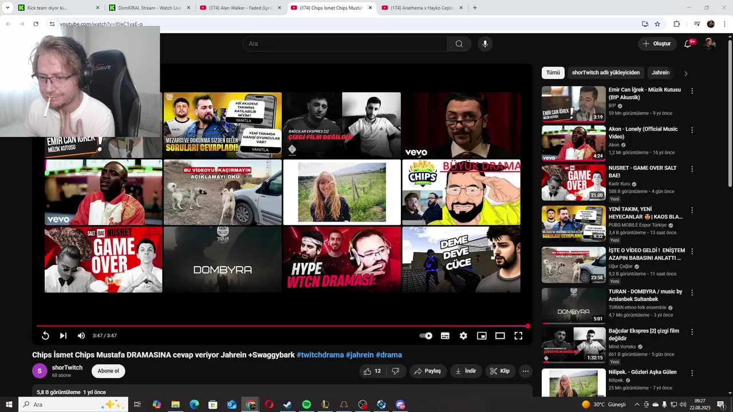Open Windows Task View
The height and width of the screenshot is (412, 733).
click(137, 405)
